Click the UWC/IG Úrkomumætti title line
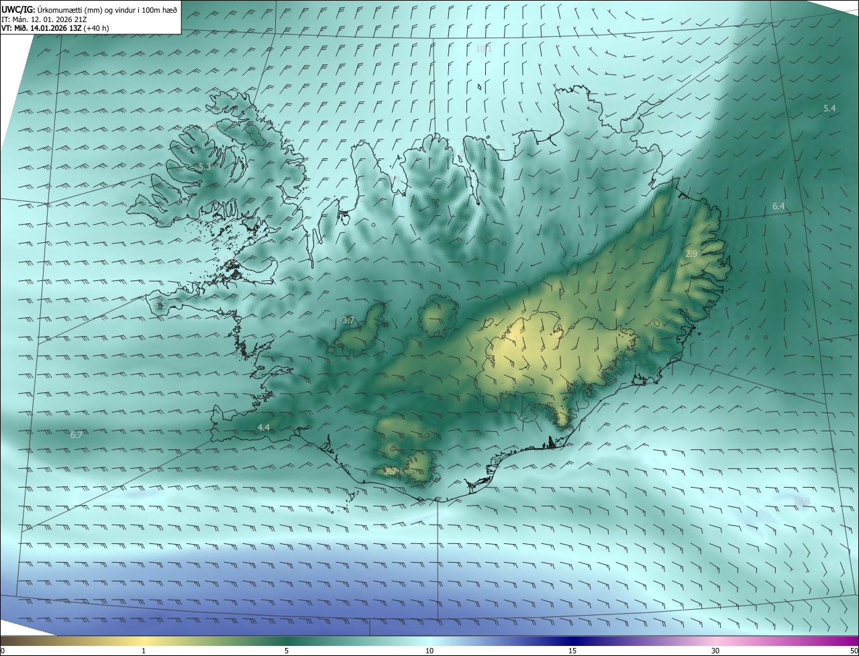This screenshot has width=859, height=656. [90, 9]
